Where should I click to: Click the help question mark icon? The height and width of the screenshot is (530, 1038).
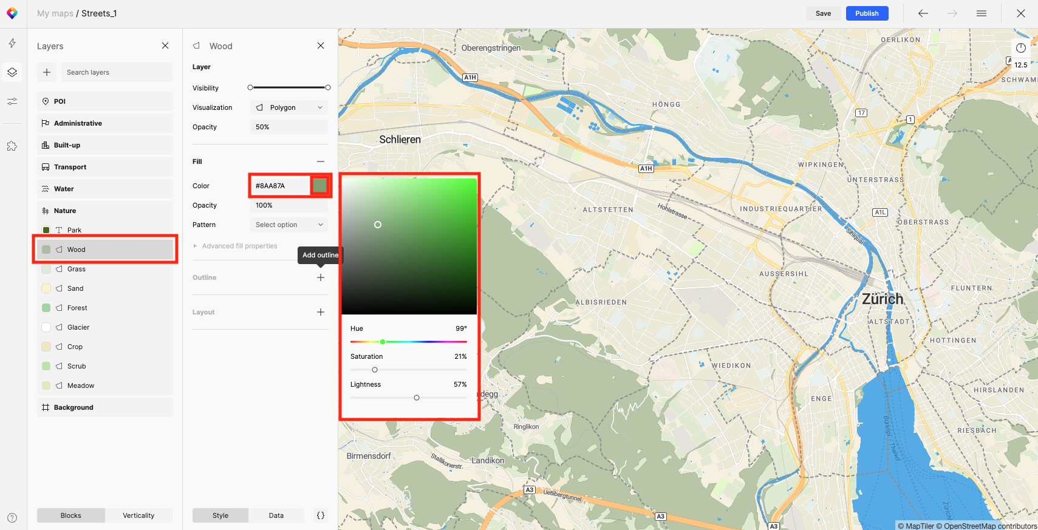coord(12,518)
